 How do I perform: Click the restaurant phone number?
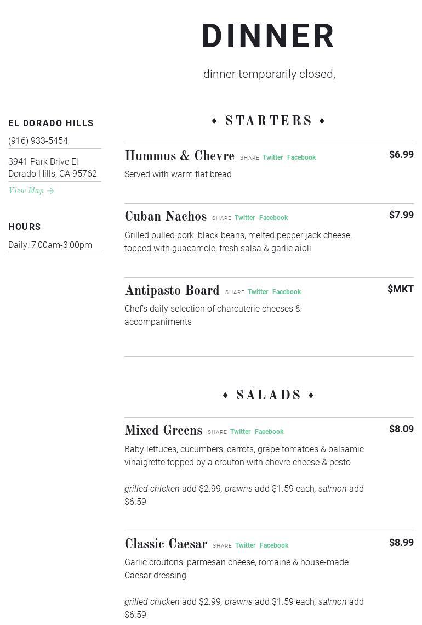tap(38, 141)
